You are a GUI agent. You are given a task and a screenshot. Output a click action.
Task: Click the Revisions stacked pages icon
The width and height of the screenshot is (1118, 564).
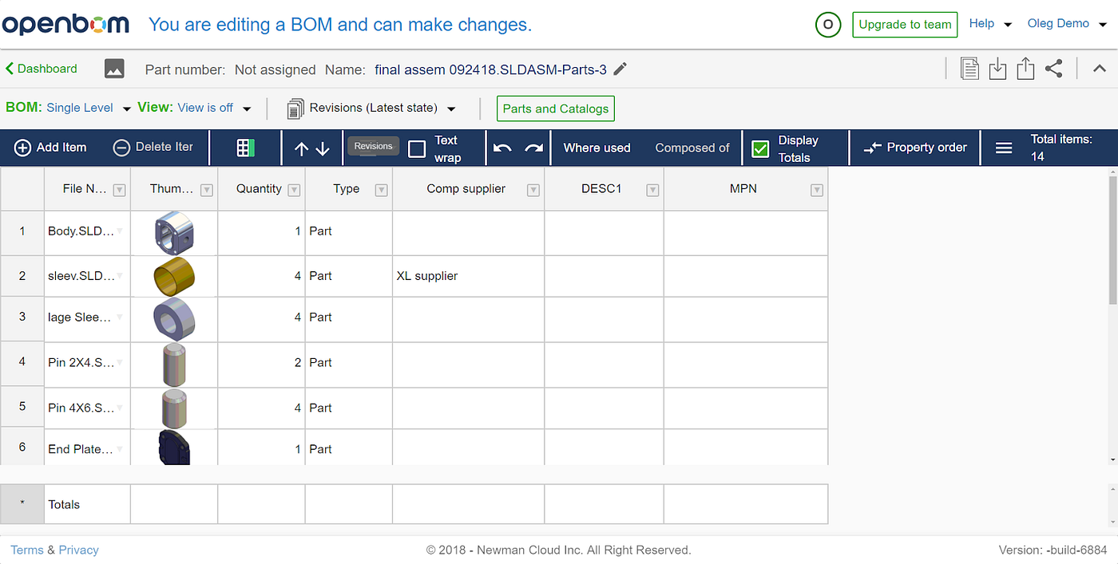(x=295, y=108)
